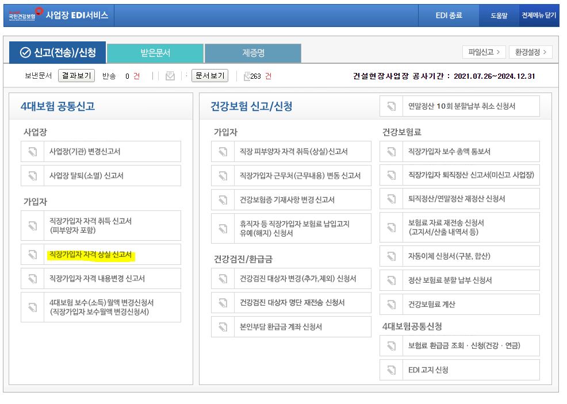Click document icon beside 사업장 탈퇴(소멸) 신고서
The width and height of the screenshot is (567, 404).
pyautogui.click(x=33, y=176)
